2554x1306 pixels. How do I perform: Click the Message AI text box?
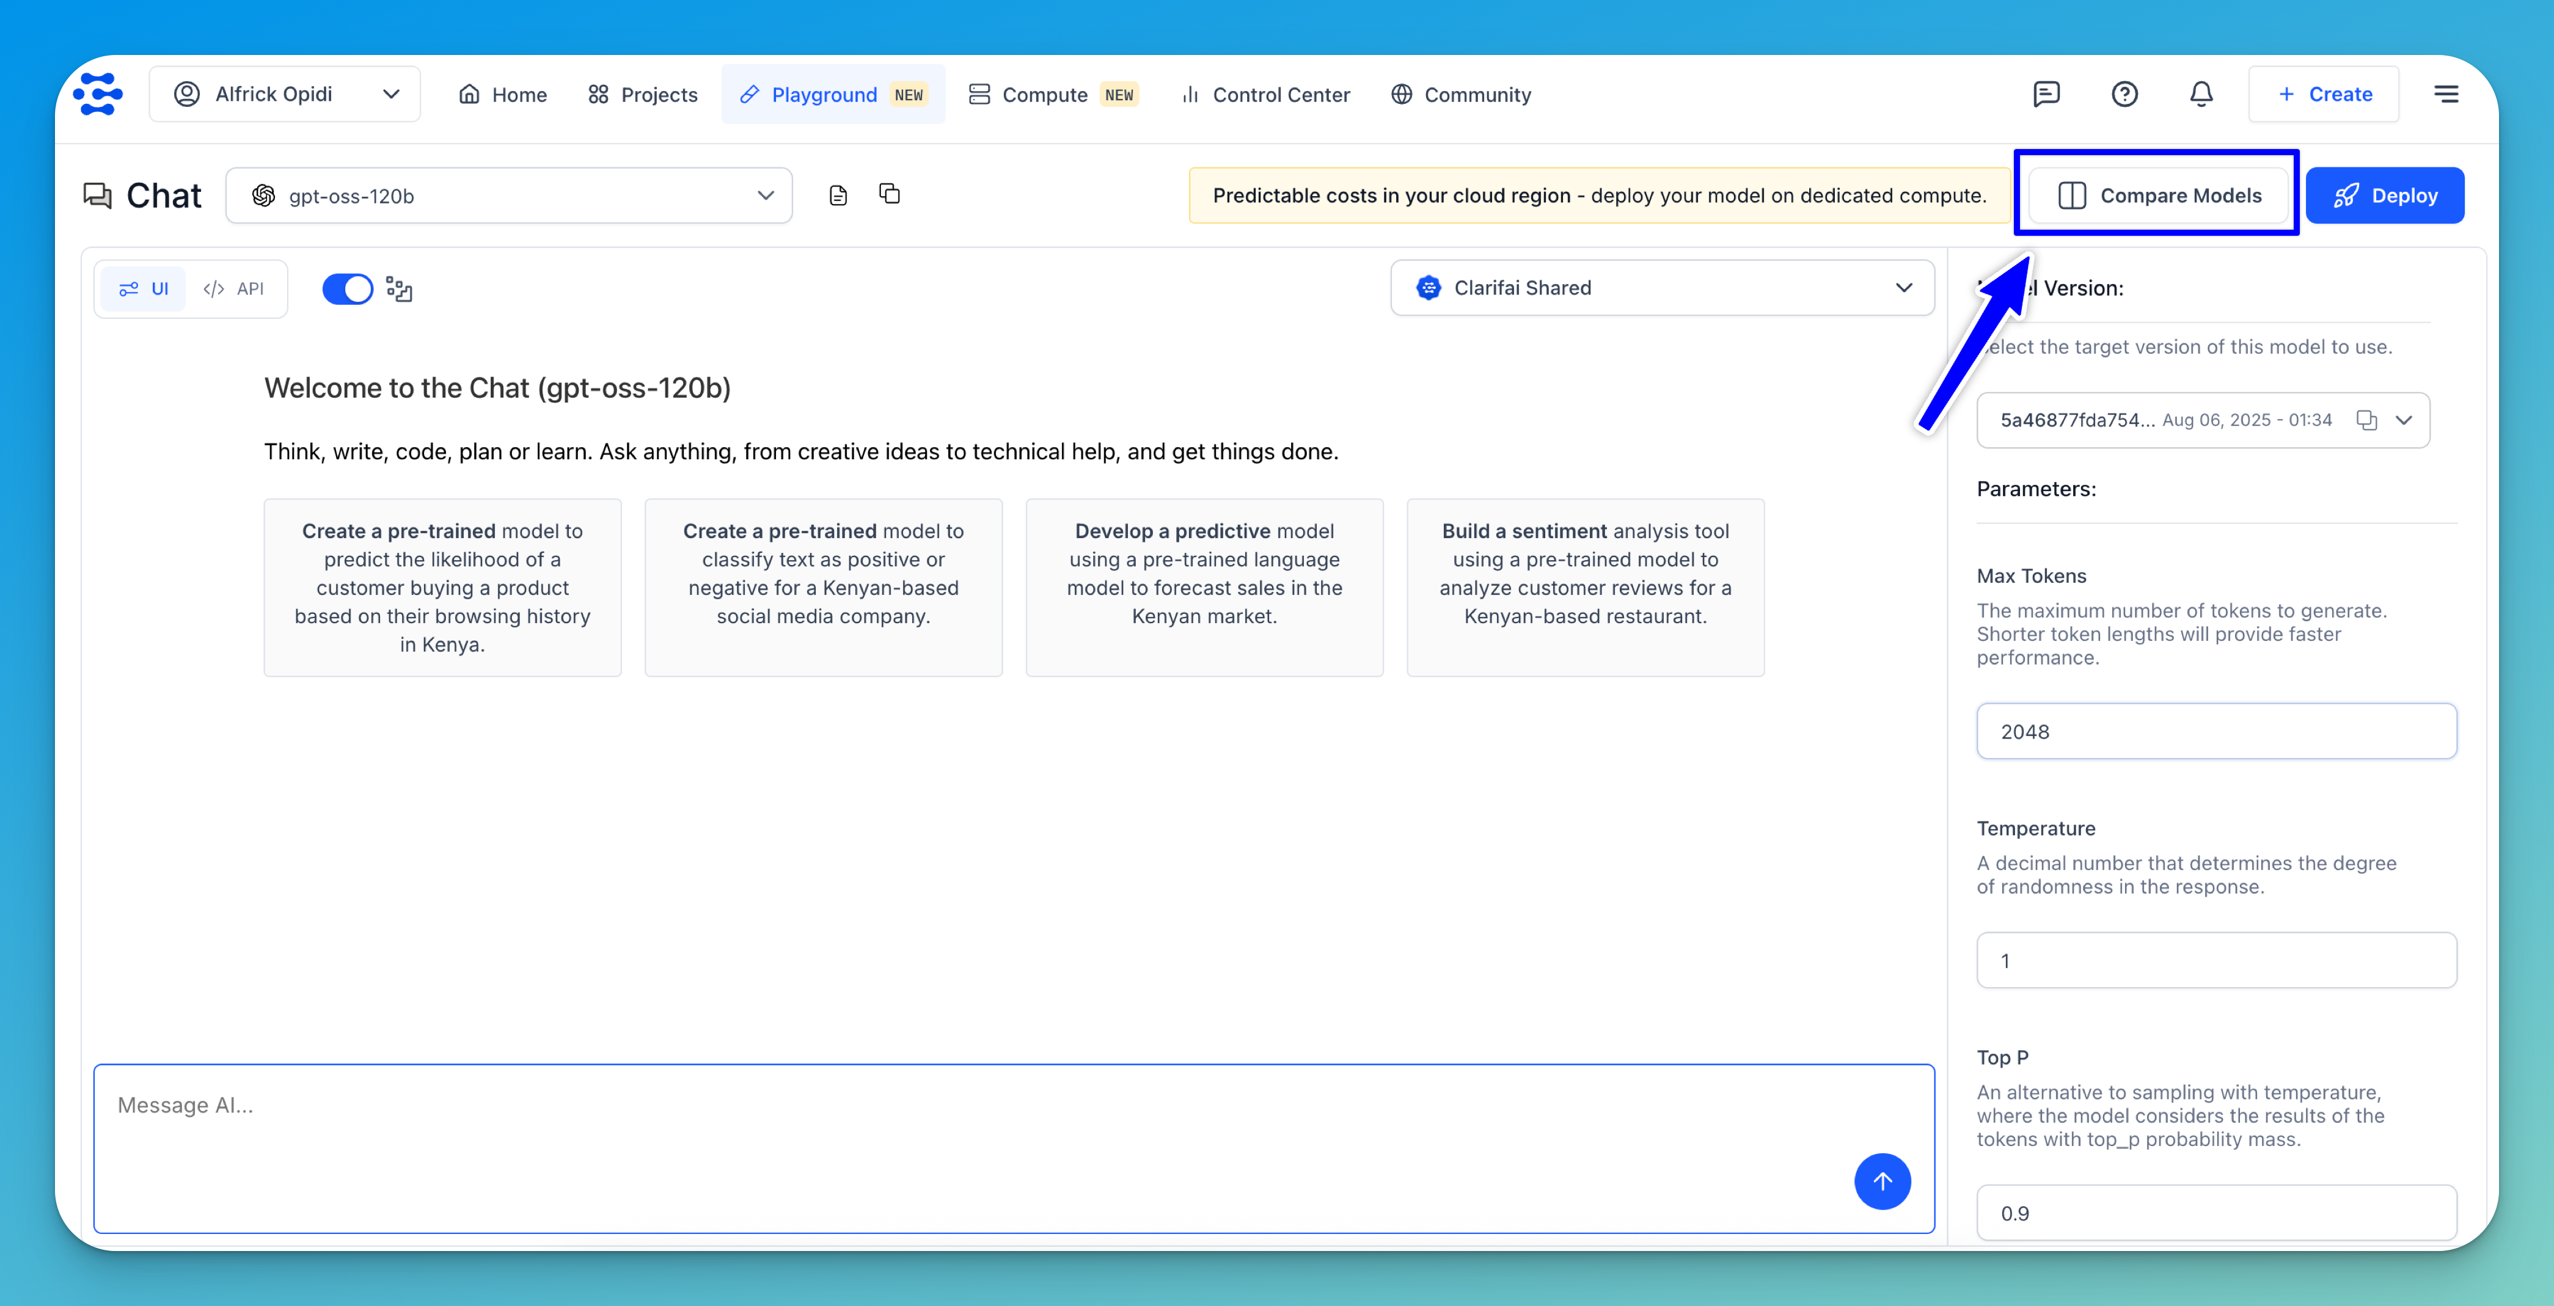pyautogui.click(x=1013, y=1148)
